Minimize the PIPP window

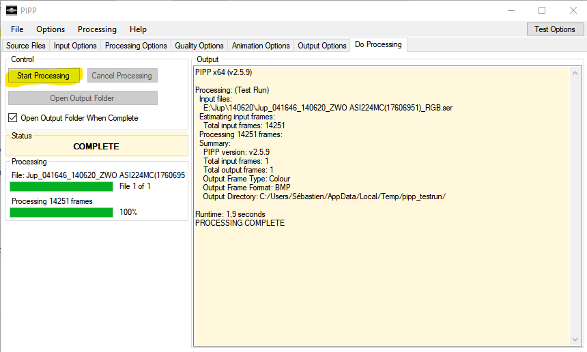pyautogui.click(x=511, y=10)
